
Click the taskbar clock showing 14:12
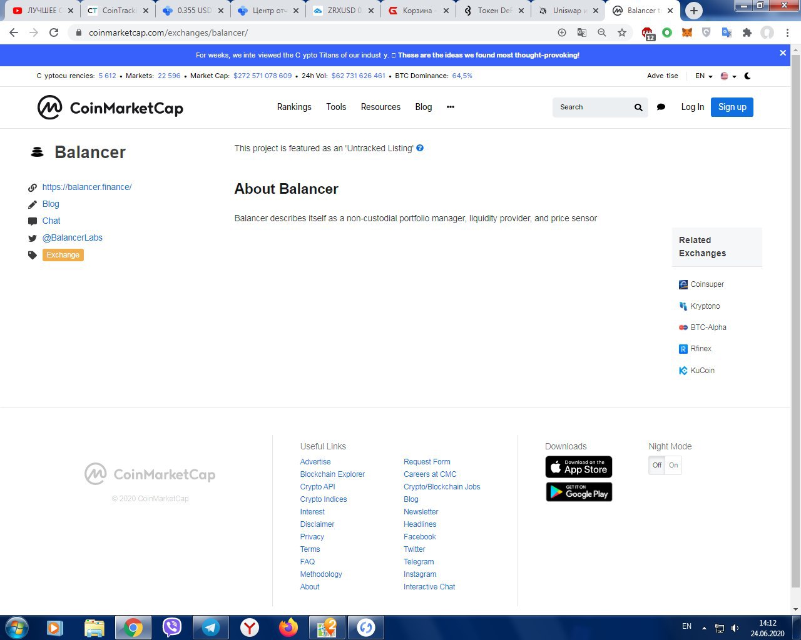pos(767,623)
